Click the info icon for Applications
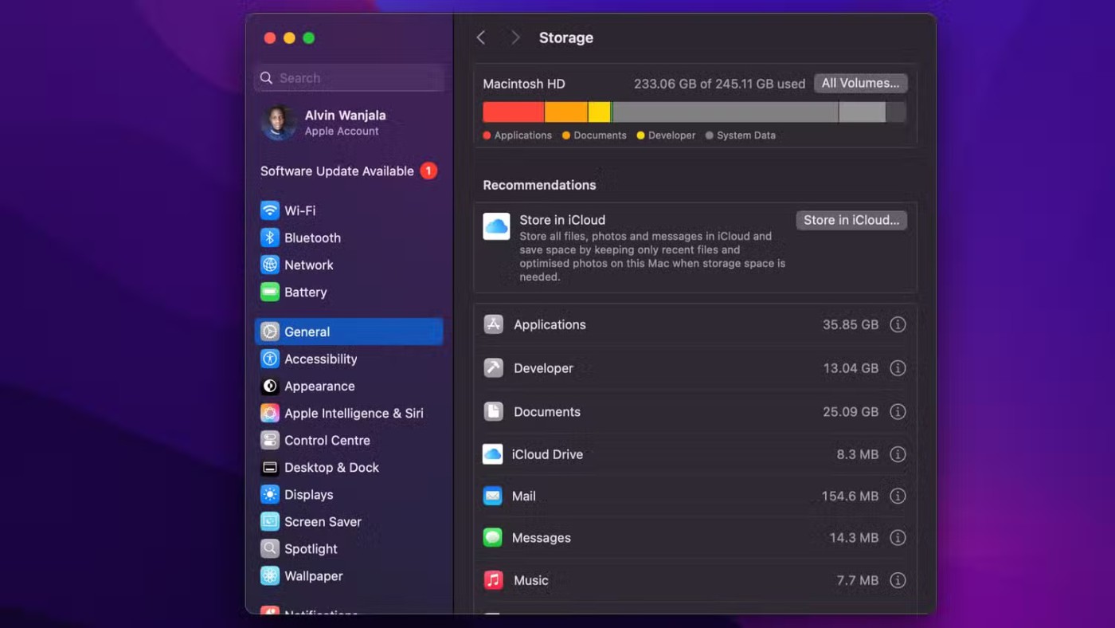 pyautogui.click(x=898, y=324)
